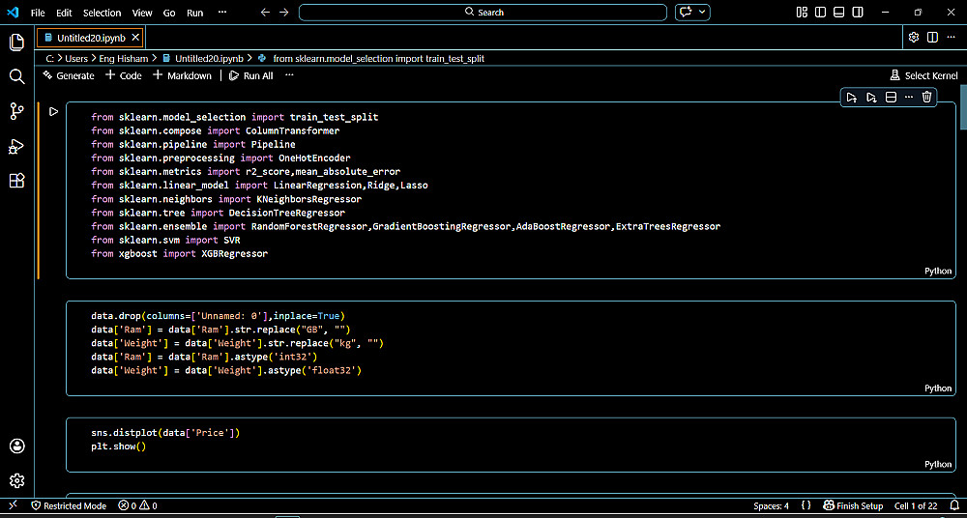
Task: Open the Extensions view
Action: [16, 181]
